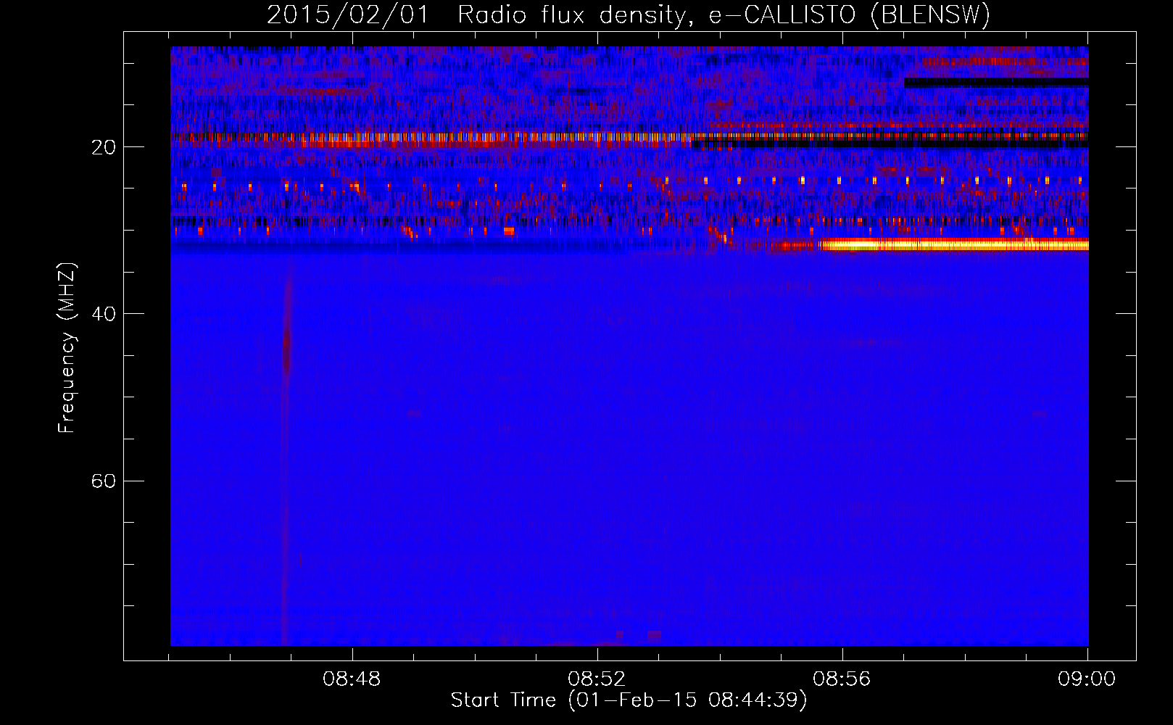Screen dimensions: 1173x725
Task: Click the 20 MHz frequency tick label
Action: pos(104,147)
